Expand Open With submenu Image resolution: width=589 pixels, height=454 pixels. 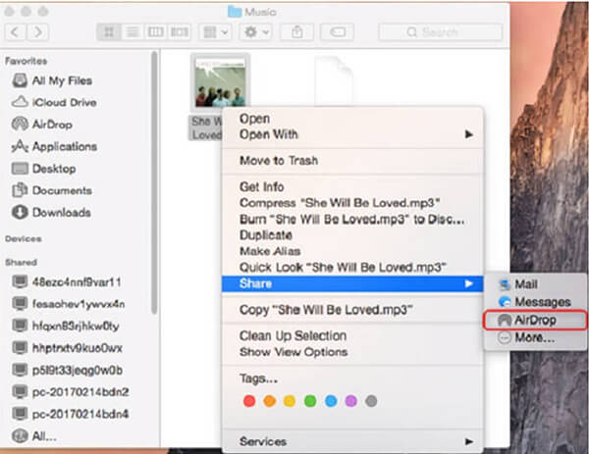352,134
